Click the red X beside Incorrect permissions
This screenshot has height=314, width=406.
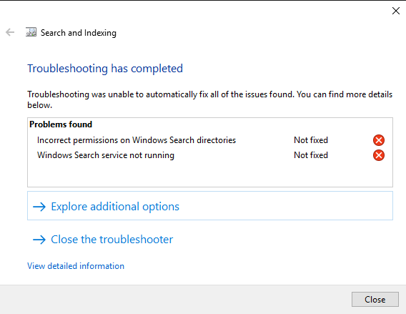click(379, 140)
